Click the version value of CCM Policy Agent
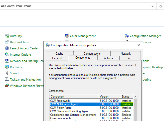The image size is (164, 121). (x=109, y=108)
